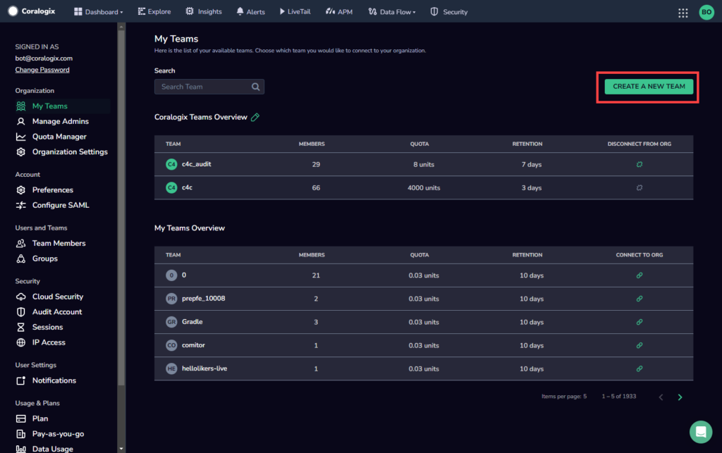The image size is (722, 453).
Task: Click the search magnifier icon
Action: pyautogui.click(x=255, y=87)
